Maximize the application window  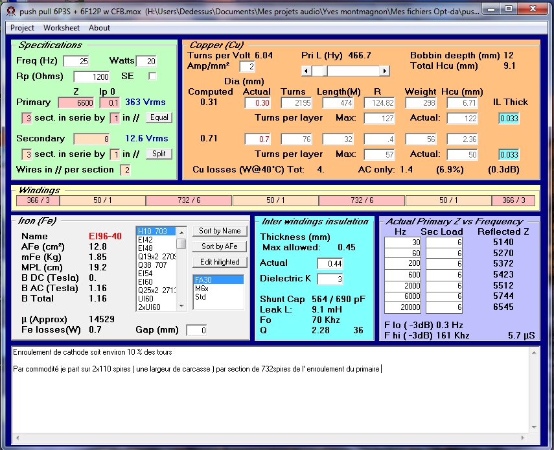point(509,8)
